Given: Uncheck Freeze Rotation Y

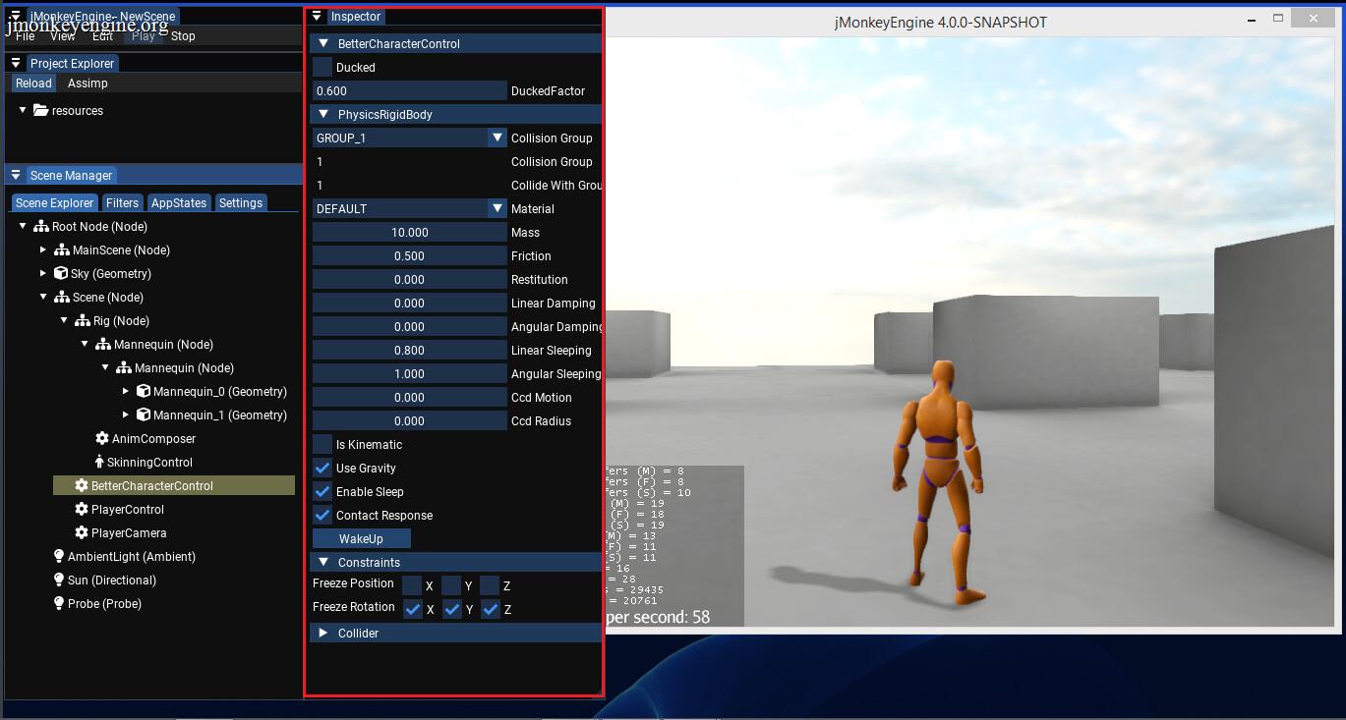Looking at the screenshot, I should [451, 609].
